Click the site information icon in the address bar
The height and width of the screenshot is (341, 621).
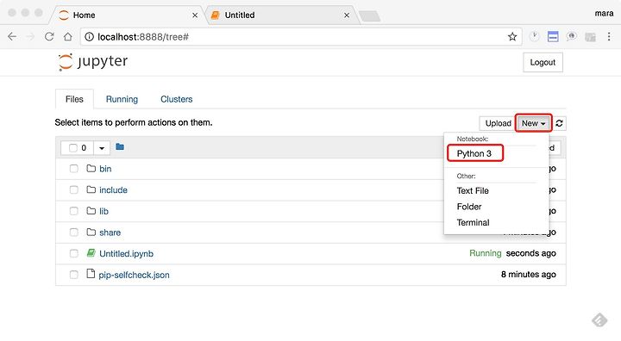[x=90, y=37]
